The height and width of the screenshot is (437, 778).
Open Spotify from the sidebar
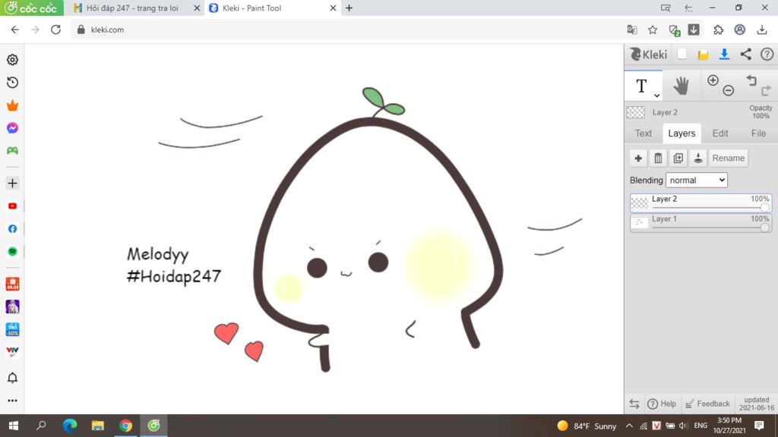click(x=12, y=252)
